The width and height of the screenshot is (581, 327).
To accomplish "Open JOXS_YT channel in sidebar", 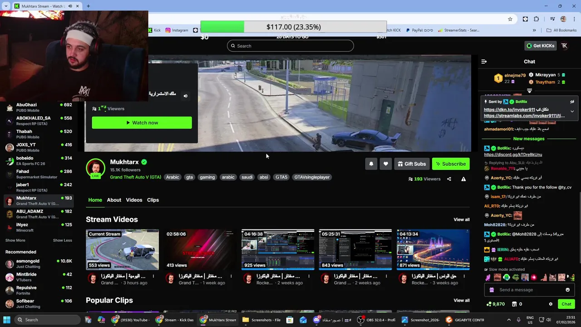I will click(39, 147).
